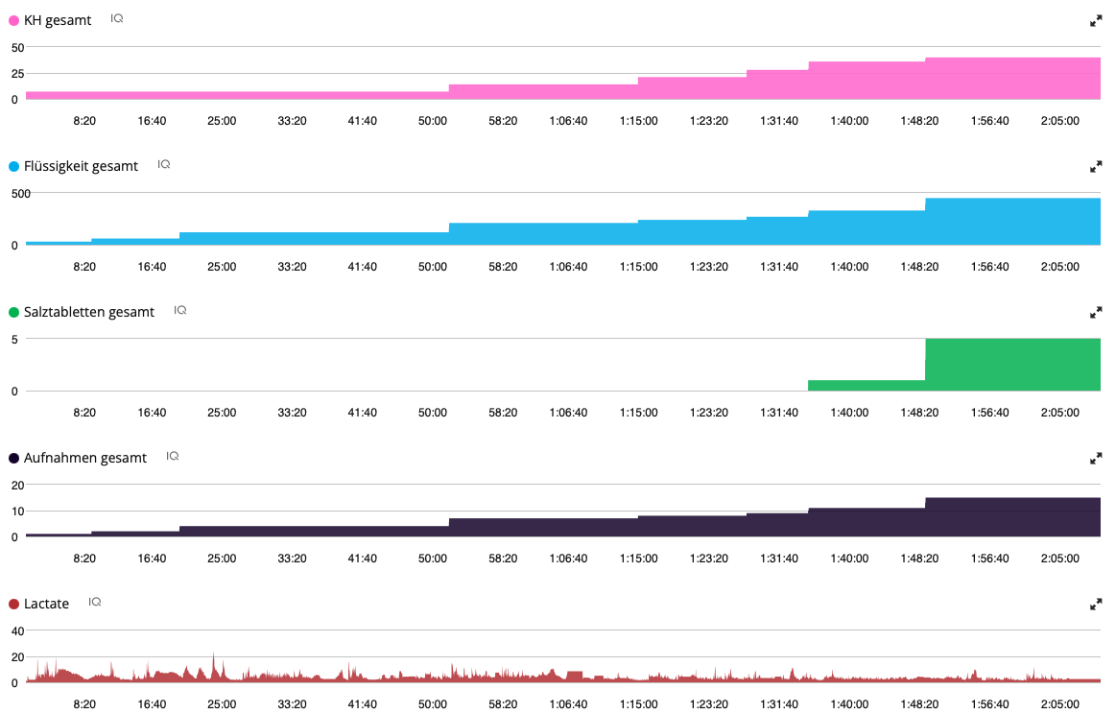Click the IQ icon beside Salztabletten gesamt
The image size is (1116, 714).
[x=180, y=310]
